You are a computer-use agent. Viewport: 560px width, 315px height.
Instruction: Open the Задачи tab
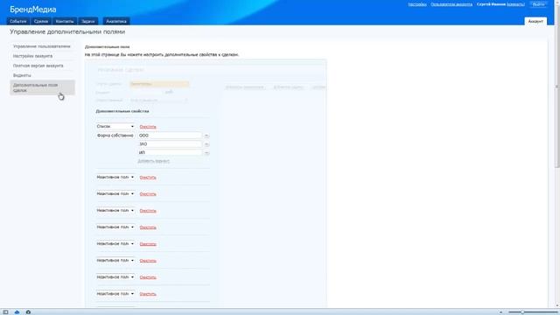tap(87, 21)
